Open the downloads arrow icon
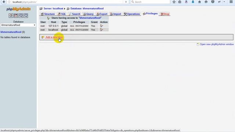Viewport: 235px width, 132px height. click(x=193, y=2)
